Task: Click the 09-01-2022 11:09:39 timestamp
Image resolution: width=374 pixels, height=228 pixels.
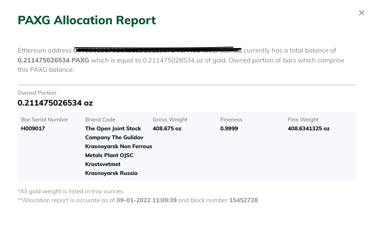Action: click(x=147, y=200)
